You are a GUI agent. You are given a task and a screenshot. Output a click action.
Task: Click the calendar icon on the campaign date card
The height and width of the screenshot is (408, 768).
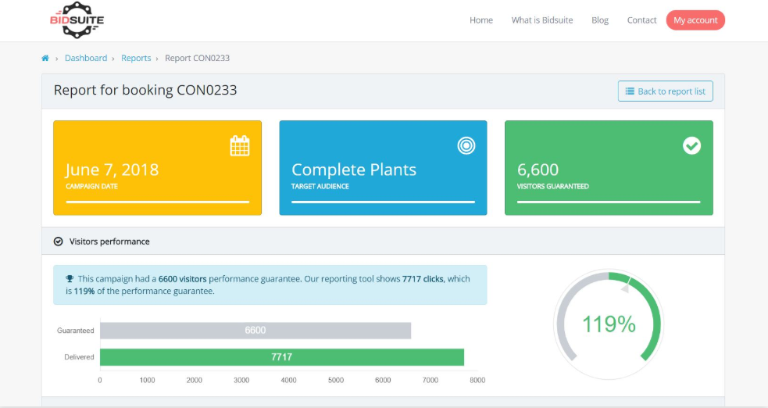click(240, 145)
